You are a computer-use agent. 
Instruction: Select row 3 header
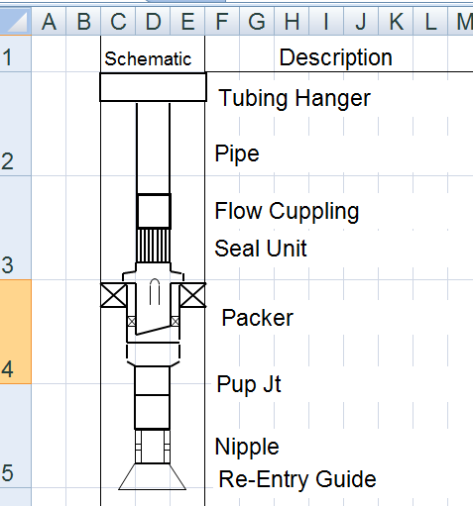[16, 228]
